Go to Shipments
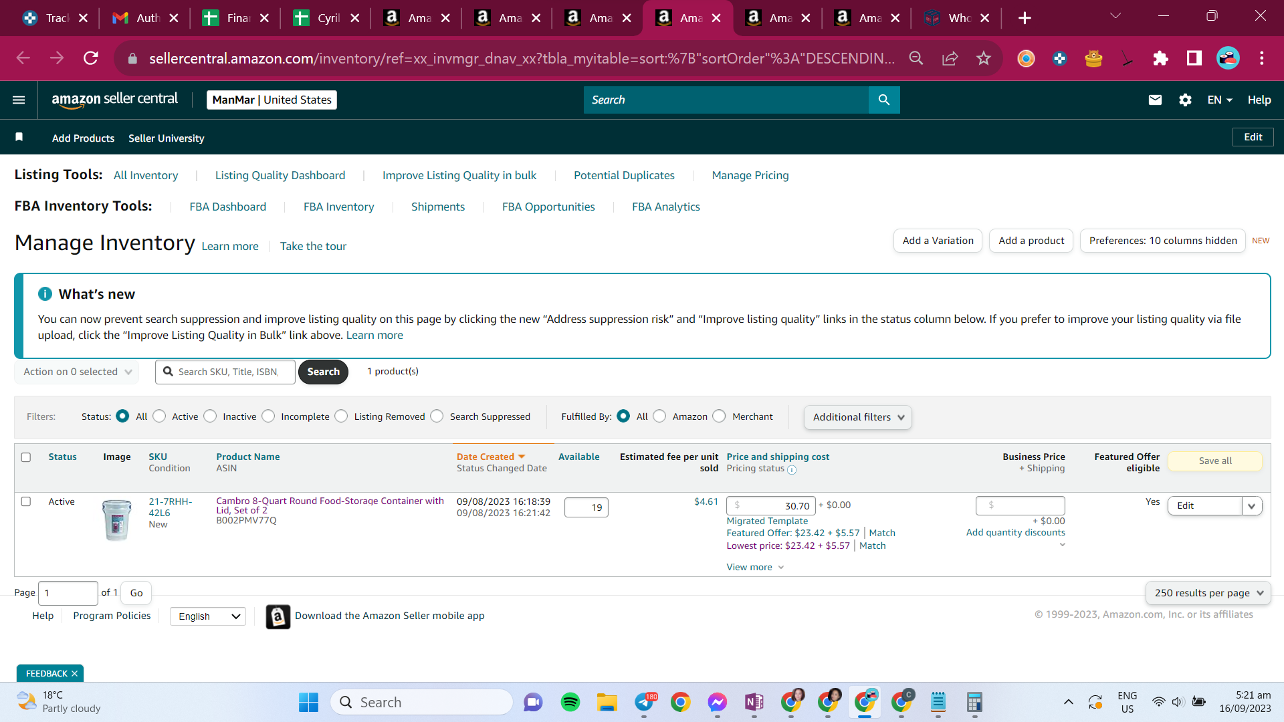1284x722 pixels. (x=438, y=207)
